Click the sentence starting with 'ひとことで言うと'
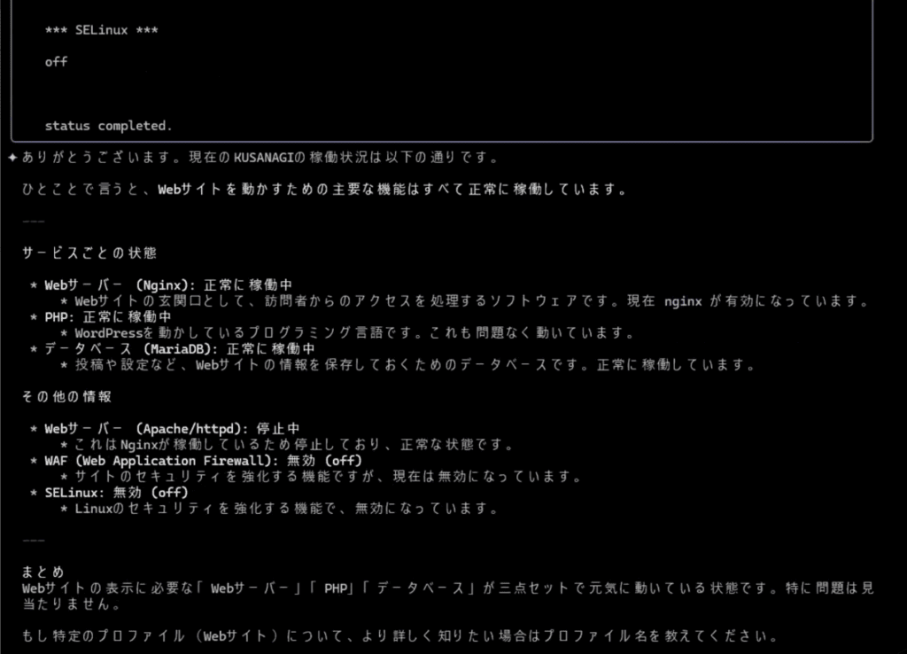Image resolution: width=907 pixels, height=654 pixels. tap(324, 190)
